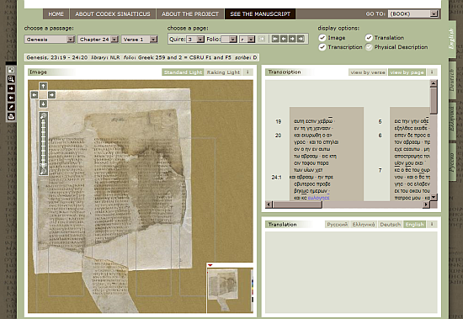
Task: Switch to the Deutsch side language tab
Action: coord(452,80)
